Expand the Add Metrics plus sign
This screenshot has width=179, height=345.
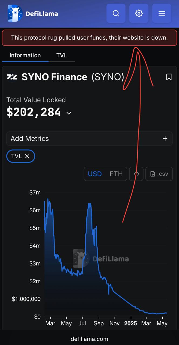tap(165, 139)
